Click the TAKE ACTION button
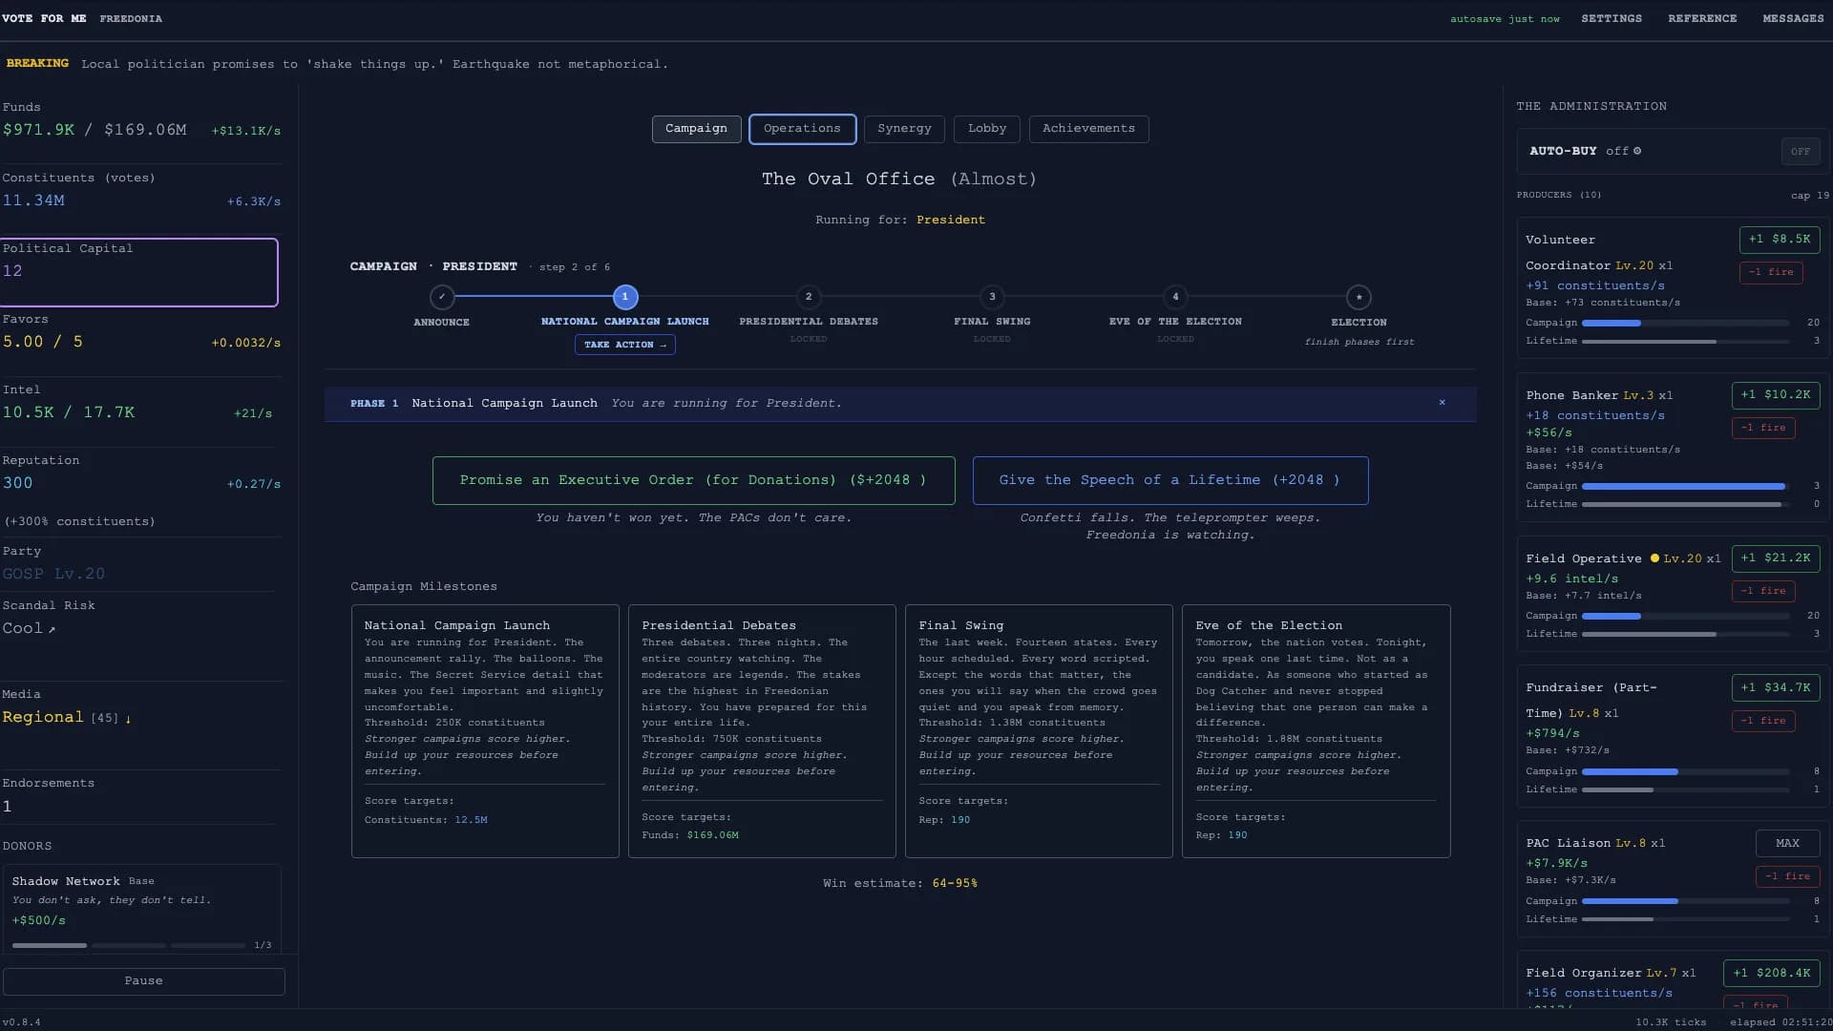Viewport: 1833px width, 1031px height. [624, 345]
